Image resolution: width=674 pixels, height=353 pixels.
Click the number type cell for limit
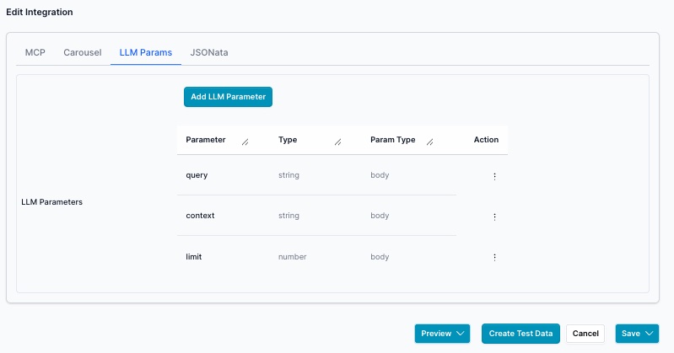click(x=292, y=256)
